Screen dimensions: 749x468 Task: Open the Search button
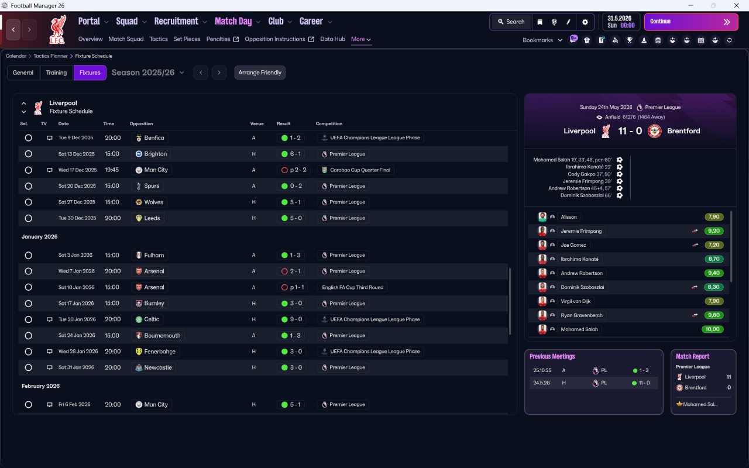511,22
